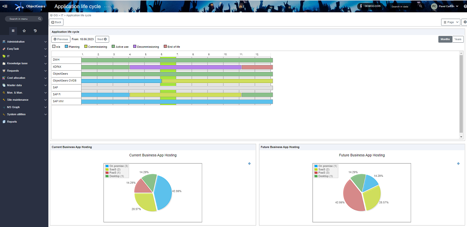This screenshot has width=467, height=227.
Task: Switch the timeline to Years view
Action: click(458, 39)
